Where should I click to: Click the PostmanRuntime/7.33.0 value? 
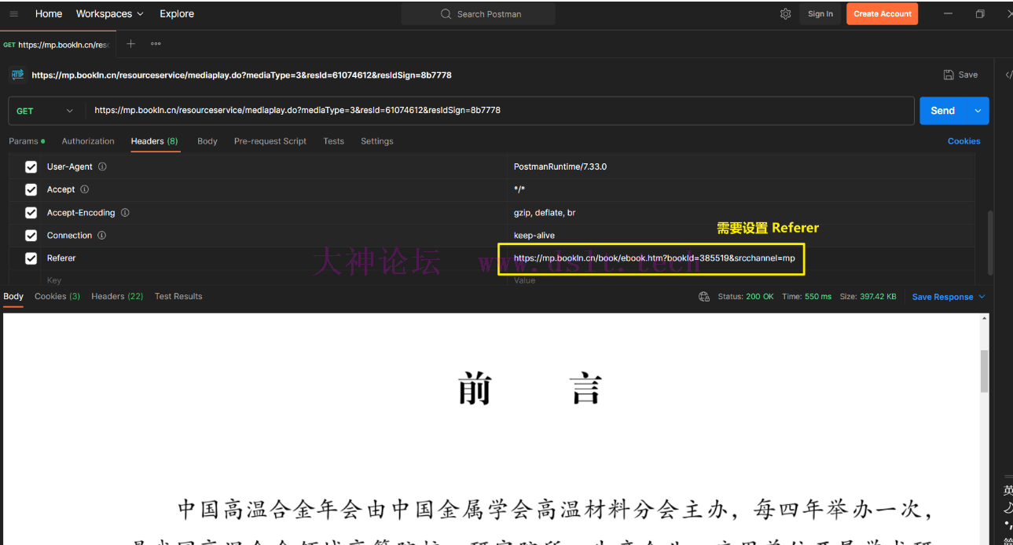pyautogui.click(x=560, y=166)
